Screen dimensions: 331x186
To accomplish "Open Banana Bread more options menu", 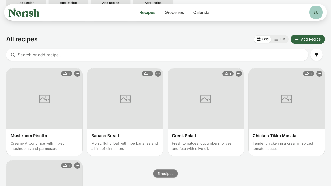I will [x=158, y=74].
